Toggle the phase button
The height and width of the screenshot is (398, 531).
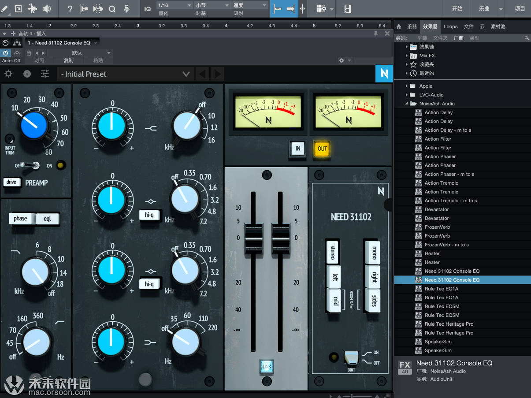pos(20,219)
